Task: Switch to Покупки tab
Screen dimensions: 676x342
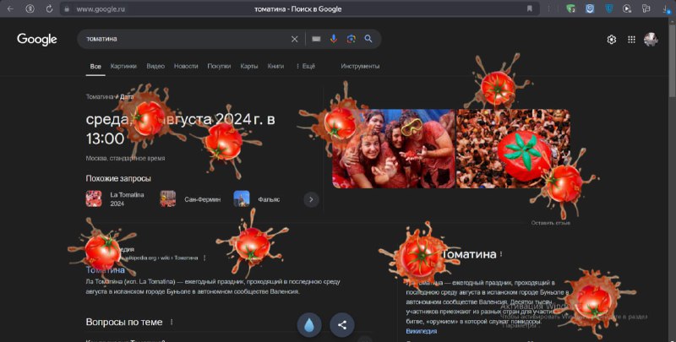Action: pos(219,67)
